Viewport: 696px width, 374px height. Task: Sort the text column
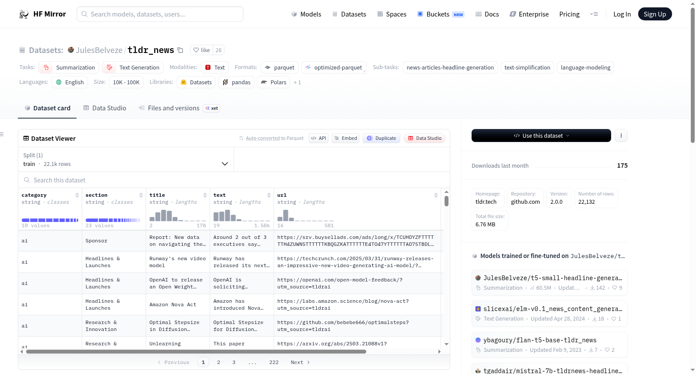click(269, 195)
